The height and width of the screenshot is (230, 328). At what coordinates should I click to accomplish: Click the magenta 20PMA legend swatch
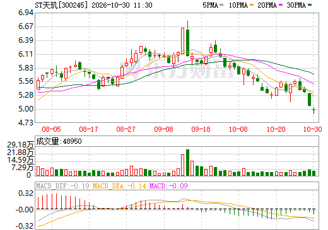coord(281,5)
